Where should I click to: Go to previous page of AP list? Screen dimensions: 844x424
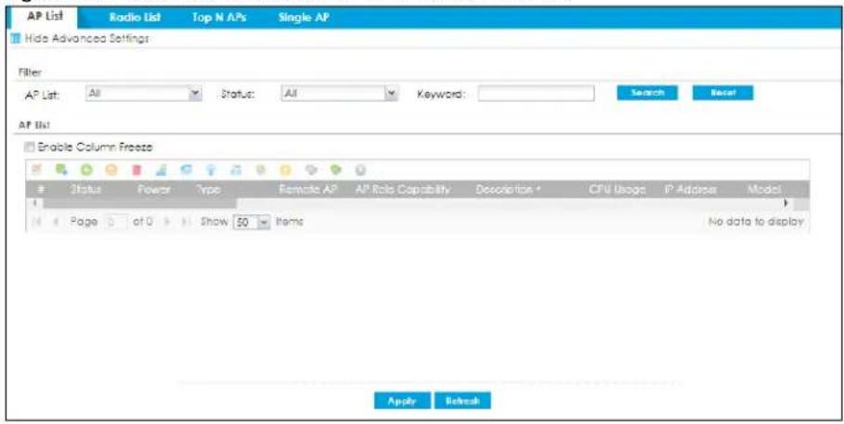coord(55,222)
